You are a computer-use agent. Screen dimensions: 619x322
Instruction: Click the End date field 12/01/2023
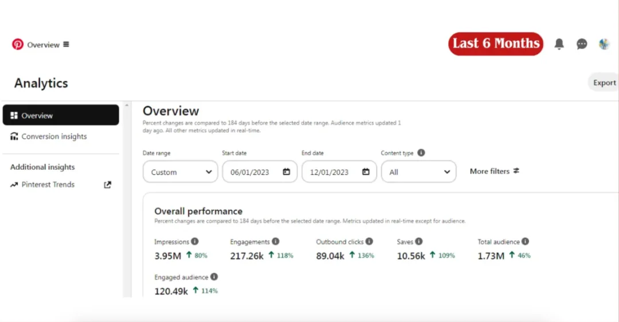(339, 172)
